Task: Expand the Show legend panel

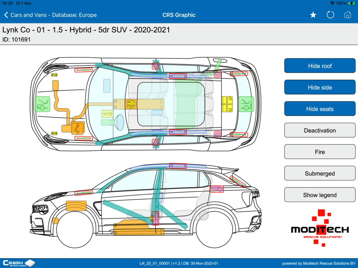Action: pos(320,195)
